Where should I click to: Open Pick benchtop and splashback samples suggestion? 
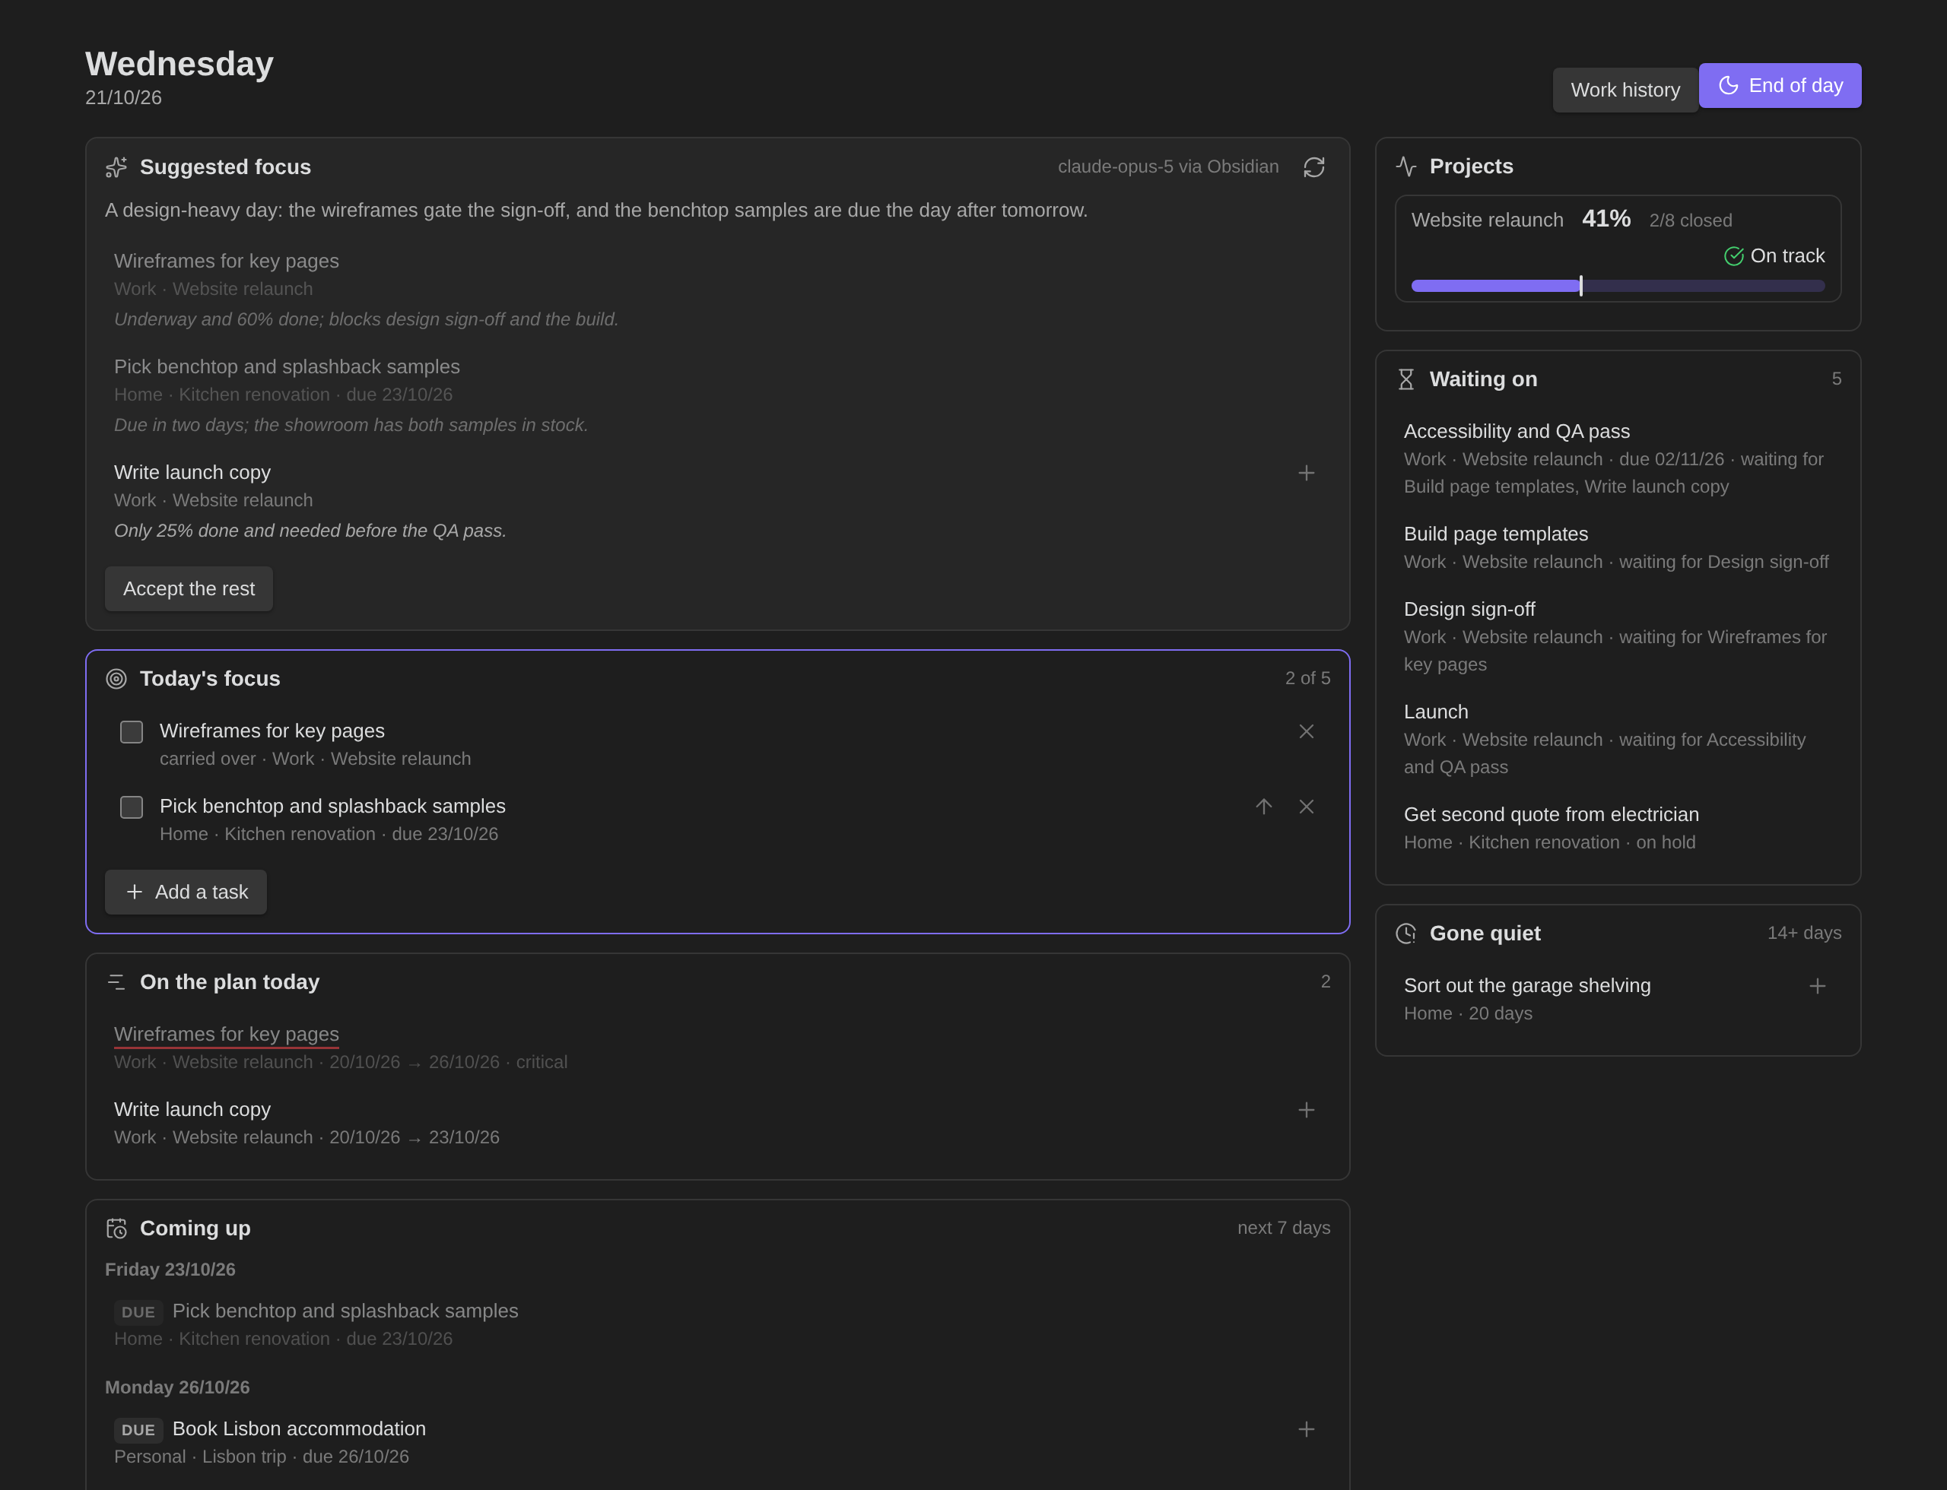[x=287, y=366]
